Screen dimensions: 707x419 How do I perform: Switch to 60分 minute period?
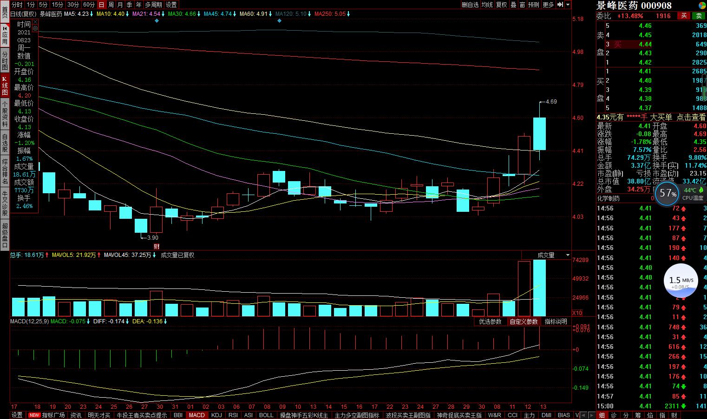pos(89,5)
